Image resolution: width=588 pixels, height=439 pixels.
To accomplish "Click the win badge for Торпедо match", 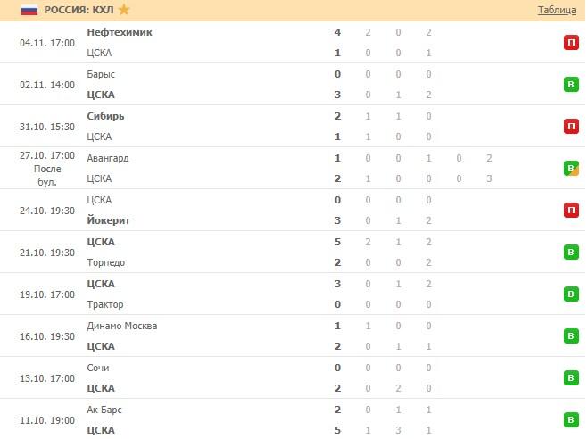I will point(571,253).
